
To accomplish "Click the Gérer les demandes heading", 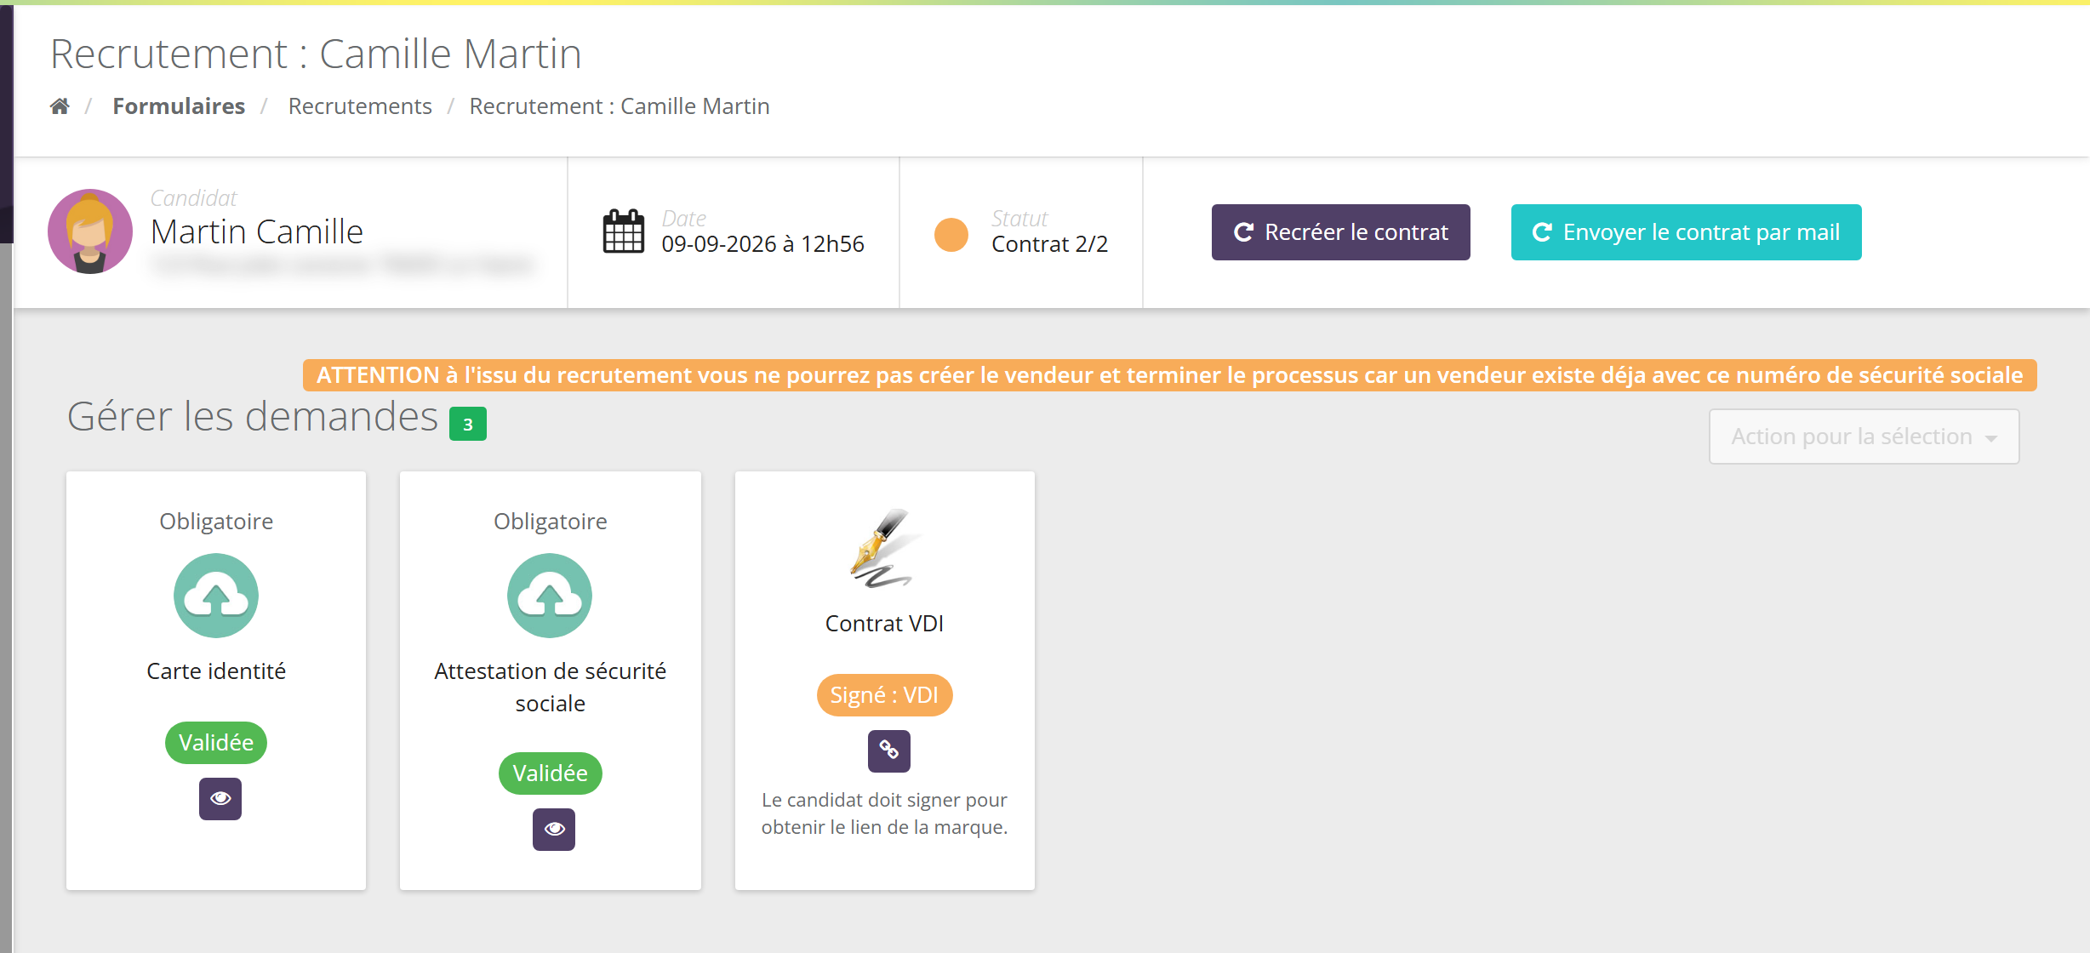I will tap(253, 417).
